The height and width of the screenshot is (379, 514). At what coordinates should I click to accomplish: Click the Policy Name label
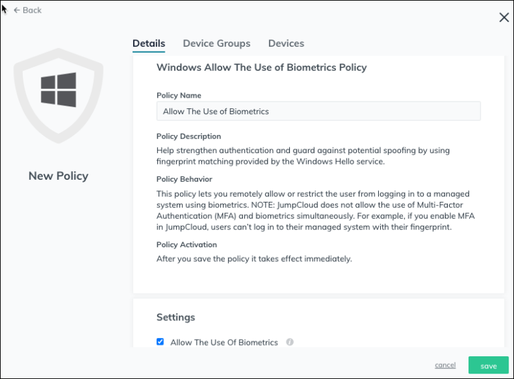pyautogui.click(x=179, y=96)
